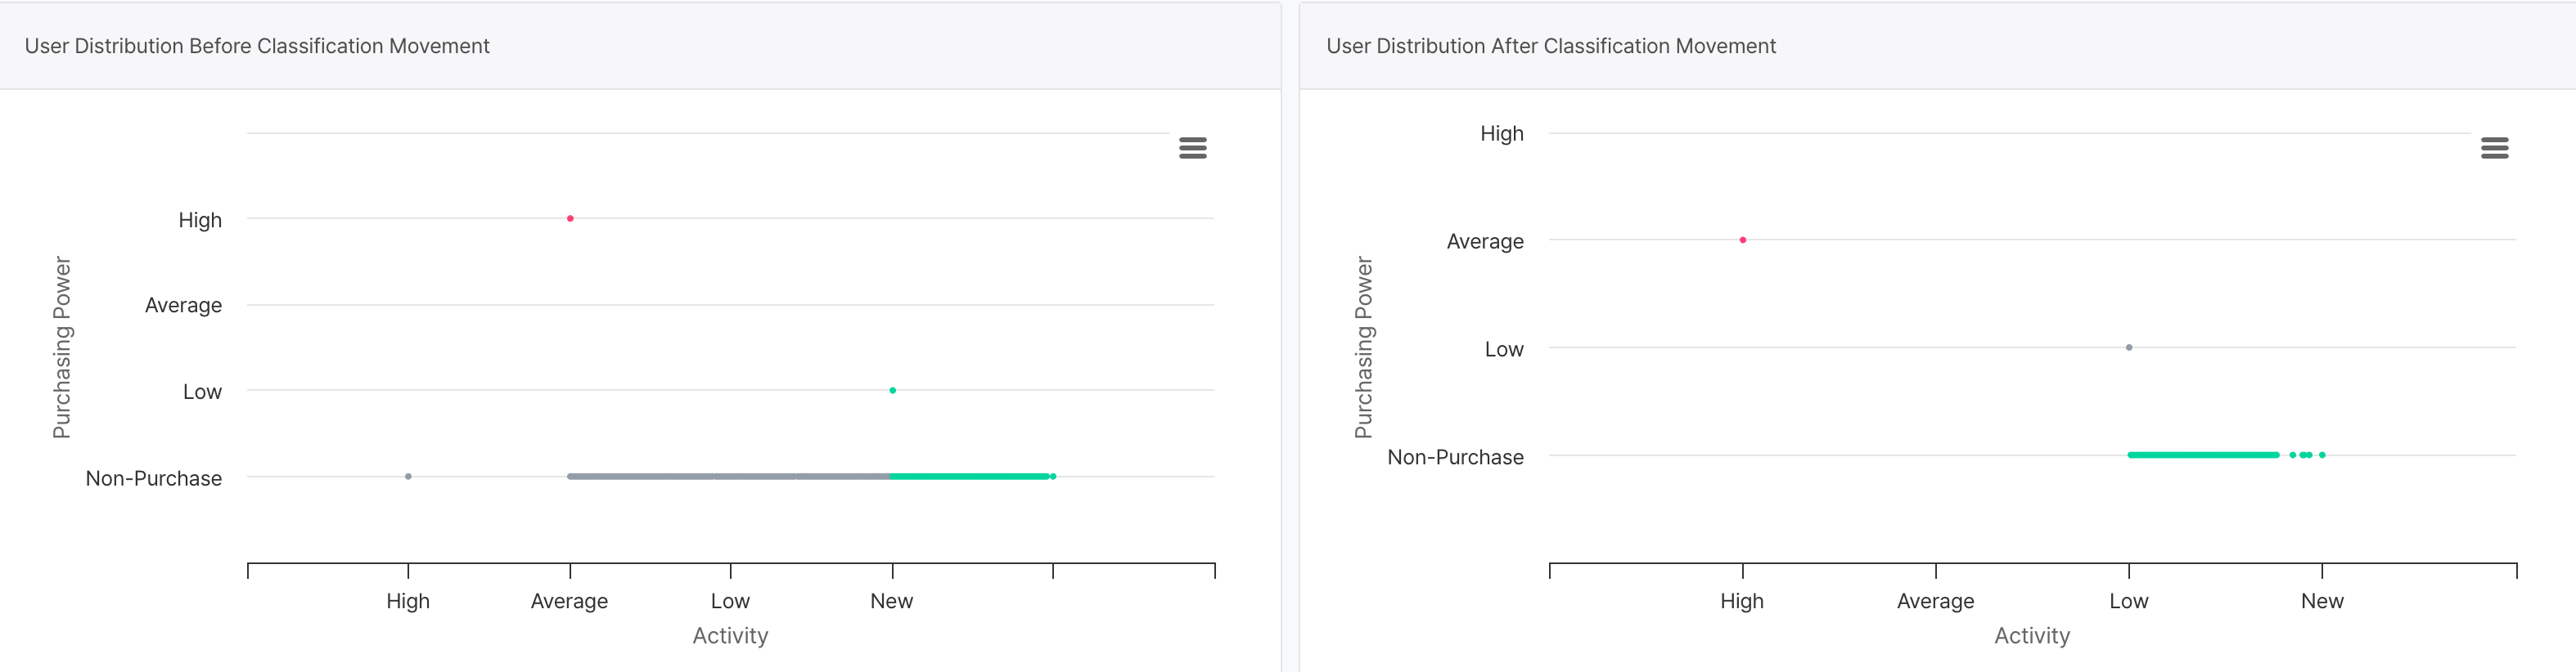Open the After chart's hamburger context menu
The height and width of the screenshot is (672, 2576).
pos(2494,148)
